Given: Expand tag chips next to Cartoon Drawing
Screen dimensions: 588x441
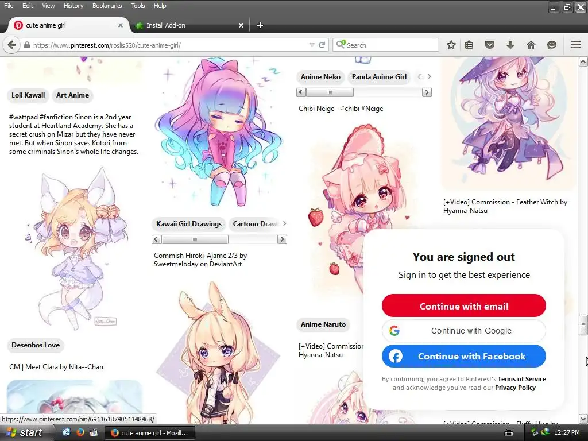Looking at the screenshot, I should coord(285,223).
